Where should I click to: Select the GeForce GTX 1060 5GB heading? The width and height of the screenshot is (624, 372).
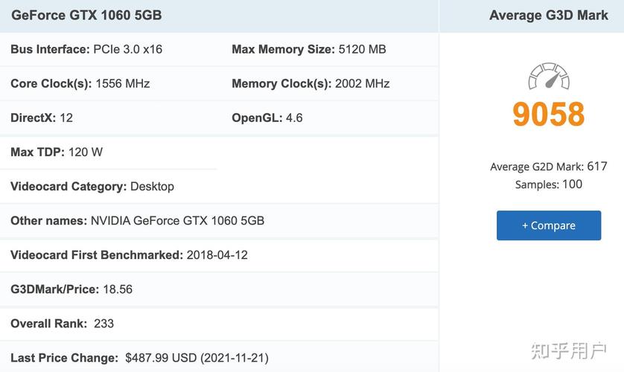86,15
